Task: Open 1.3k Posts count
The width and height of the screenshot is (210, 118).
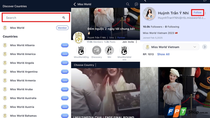Action: pos(110,42)
